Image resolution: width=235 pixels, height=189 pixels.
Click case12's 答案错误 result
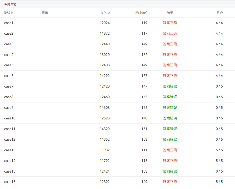click(170, 140)
